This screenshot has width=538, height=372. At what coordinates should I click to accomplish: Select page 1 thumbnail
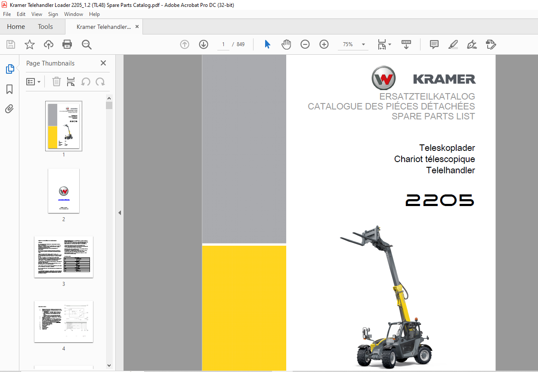[64, 126]
